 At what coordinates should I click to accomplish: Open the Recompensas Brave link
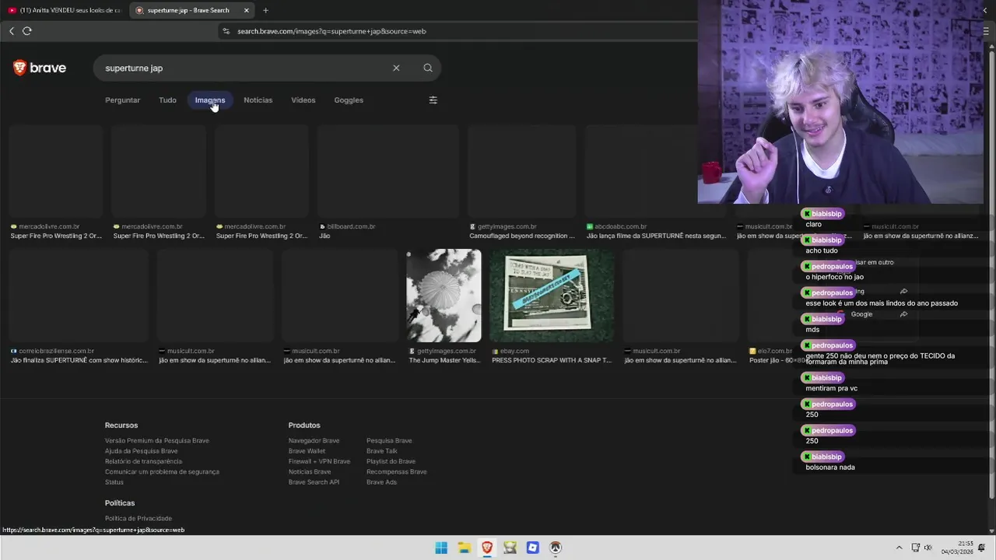[x=397, y=472]
